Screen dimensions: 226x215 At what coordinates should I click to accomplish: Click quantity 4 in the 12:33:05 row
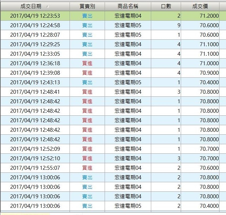179,54
